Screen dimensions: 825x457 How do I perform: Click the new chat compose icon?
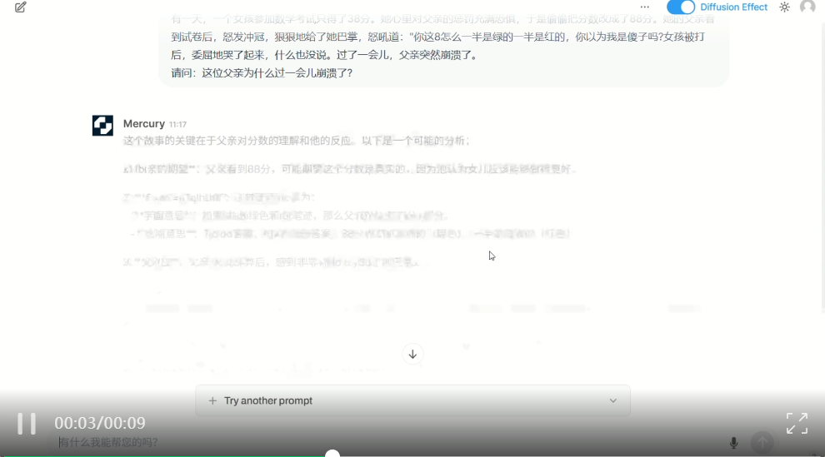(x=21, y=7)
